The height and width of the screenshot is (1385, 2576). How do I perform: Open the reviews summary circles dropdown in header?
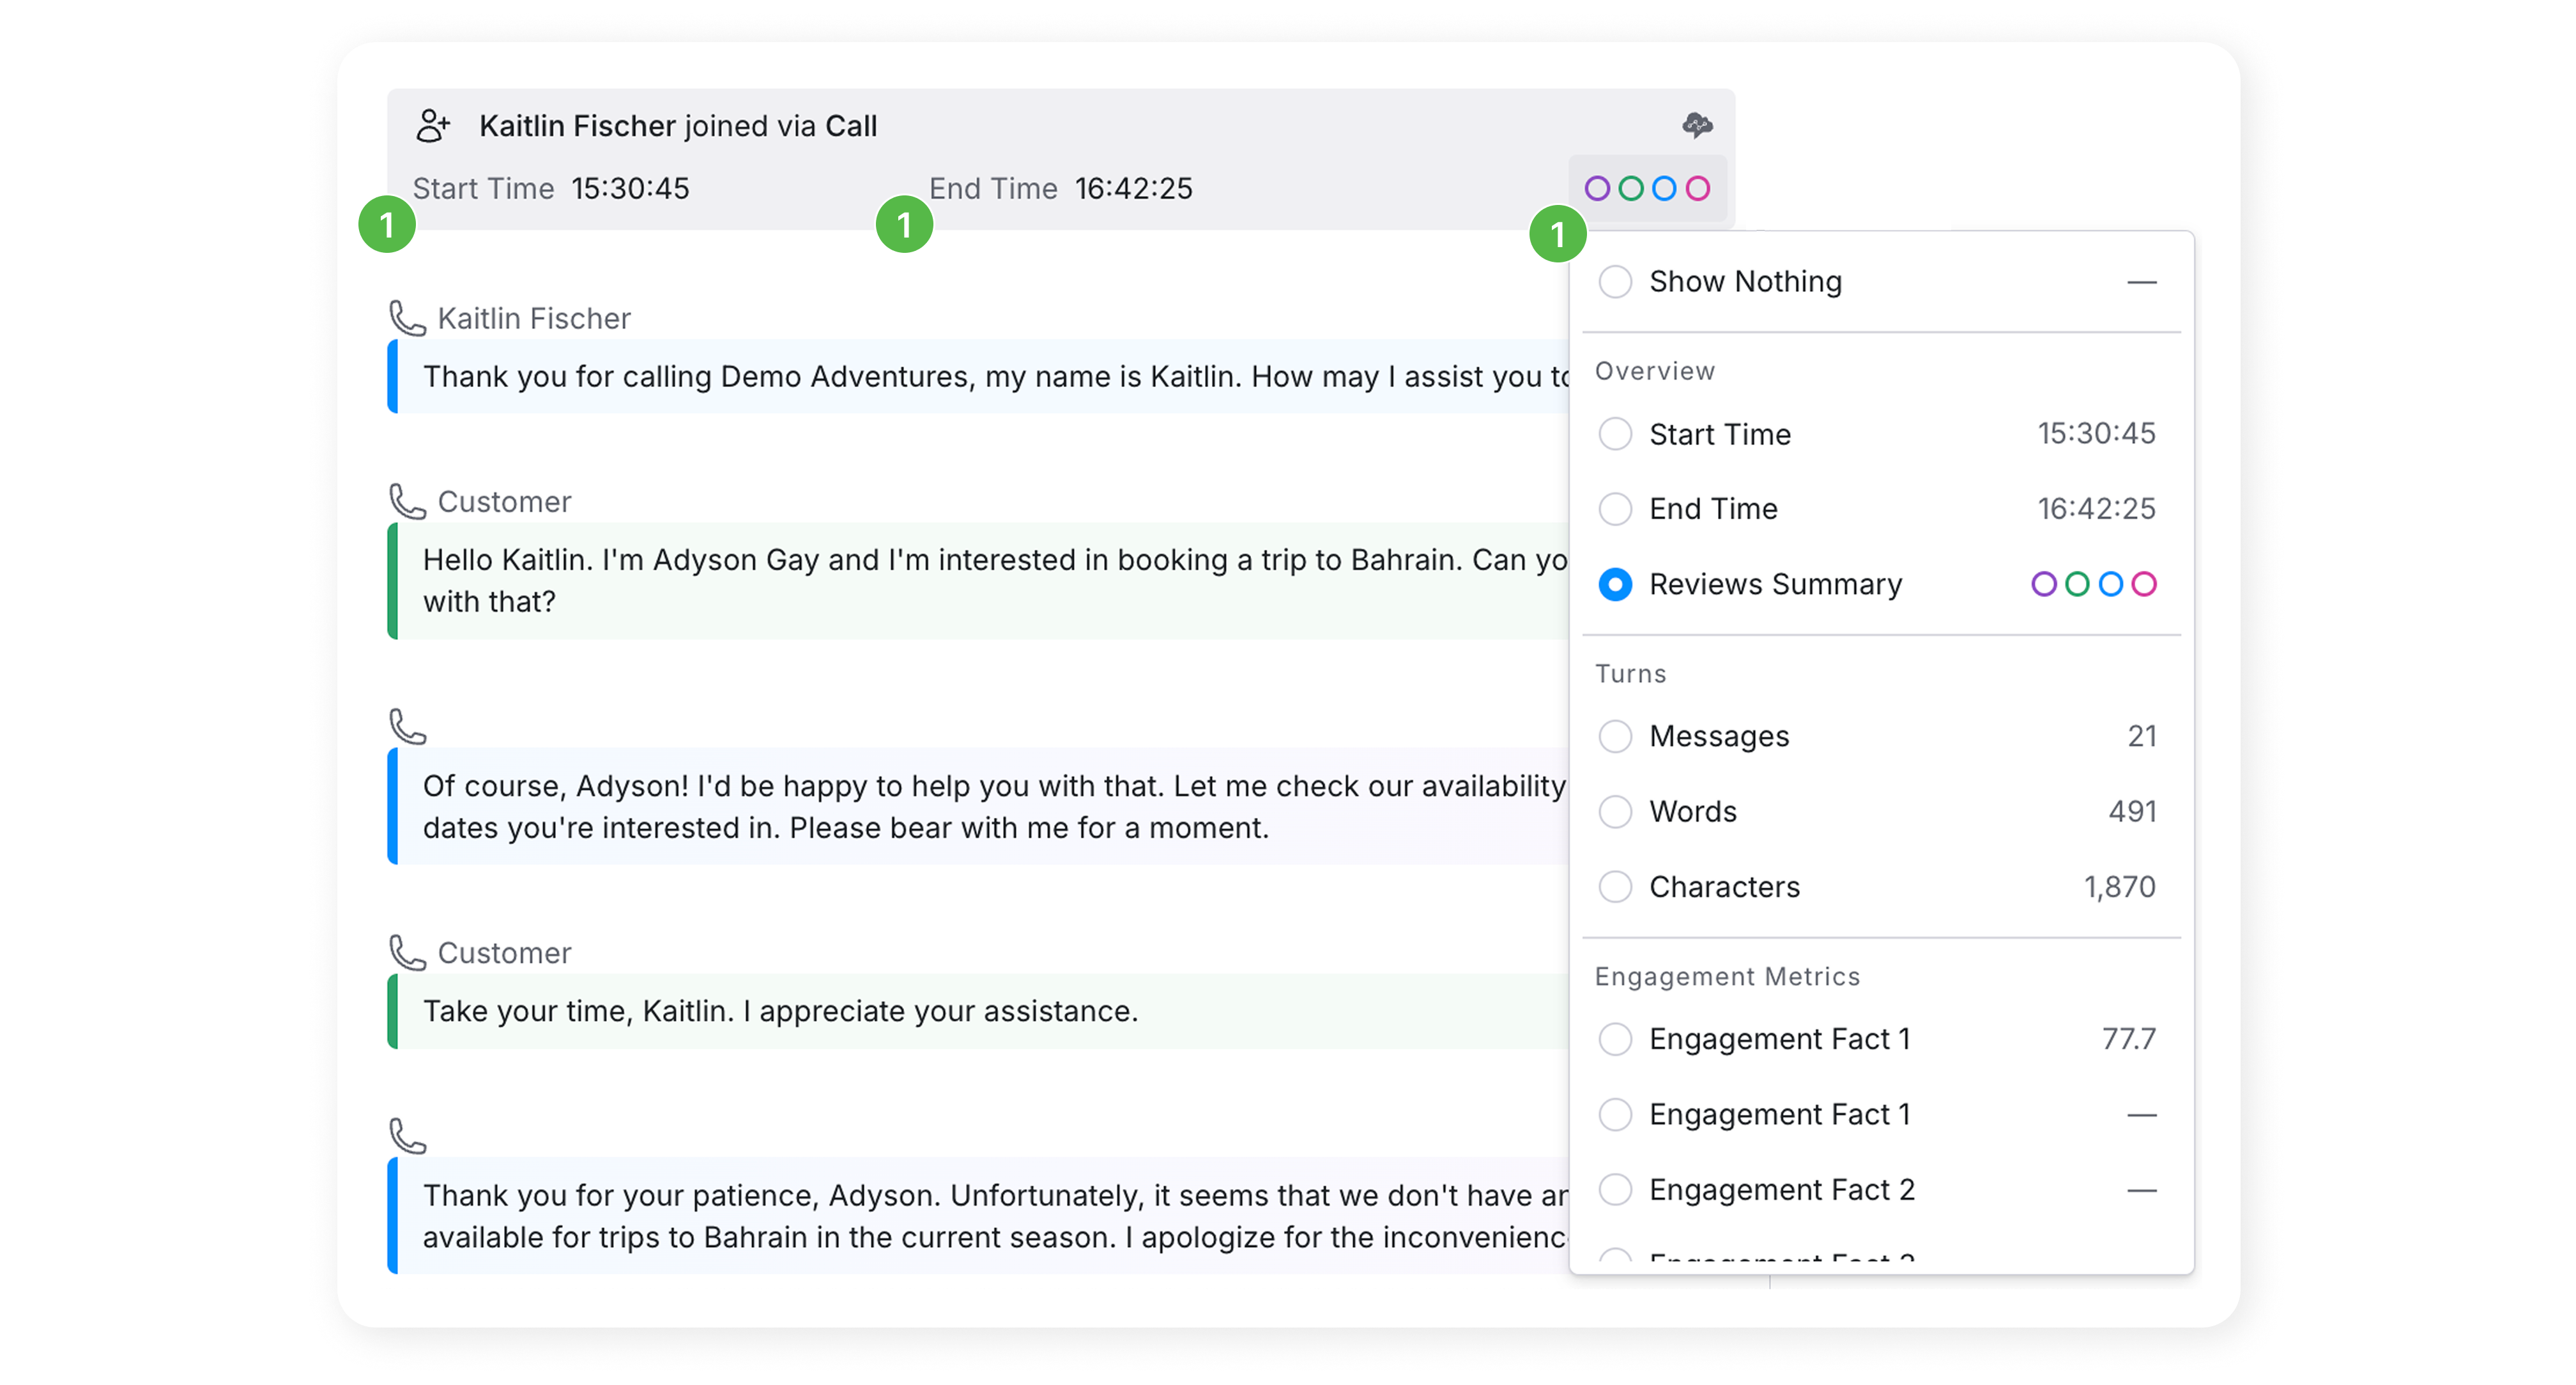click(x=1647, y=189)
